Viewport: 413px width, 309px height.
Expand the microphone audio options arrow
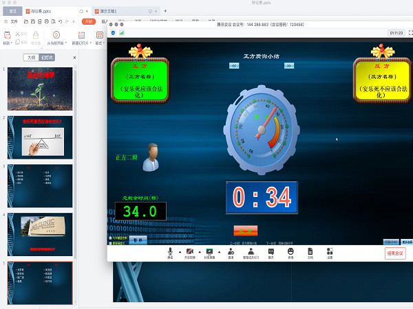180,252
